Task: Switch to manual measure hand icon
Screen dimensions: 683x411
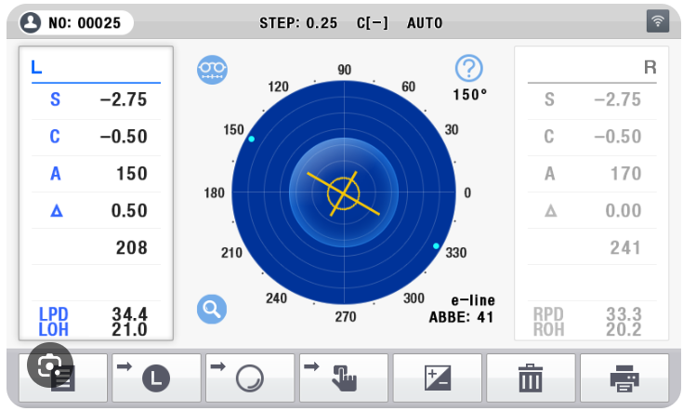Action: (344, 378)
